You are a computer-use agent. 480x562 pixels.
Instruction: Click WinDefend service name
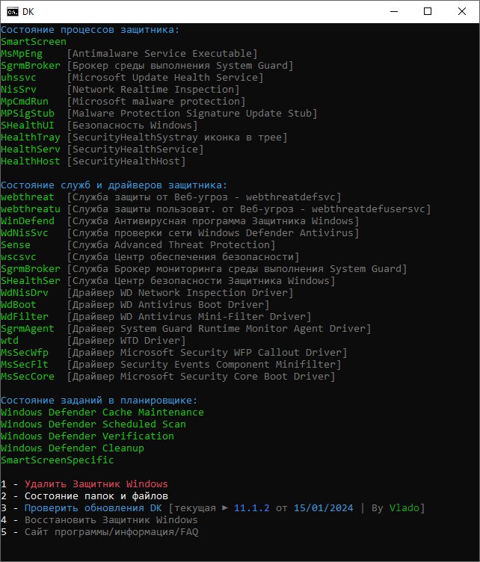coord(28,221)
